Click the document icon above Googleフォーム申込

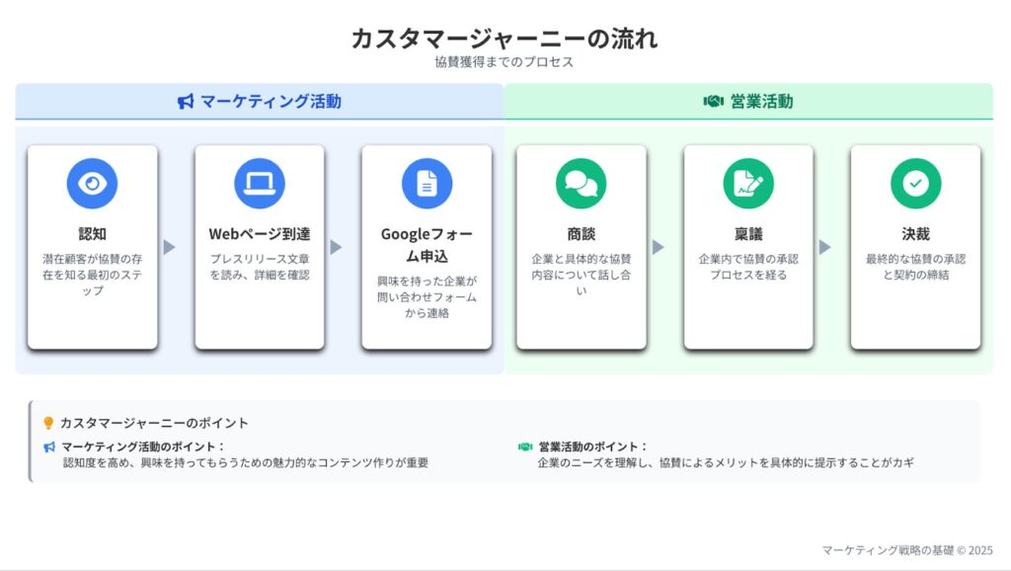click(427, 184)
